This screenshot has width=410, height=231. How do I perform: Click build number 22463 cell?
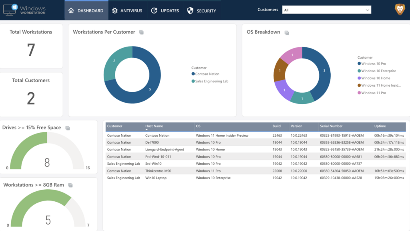(277, 136)
